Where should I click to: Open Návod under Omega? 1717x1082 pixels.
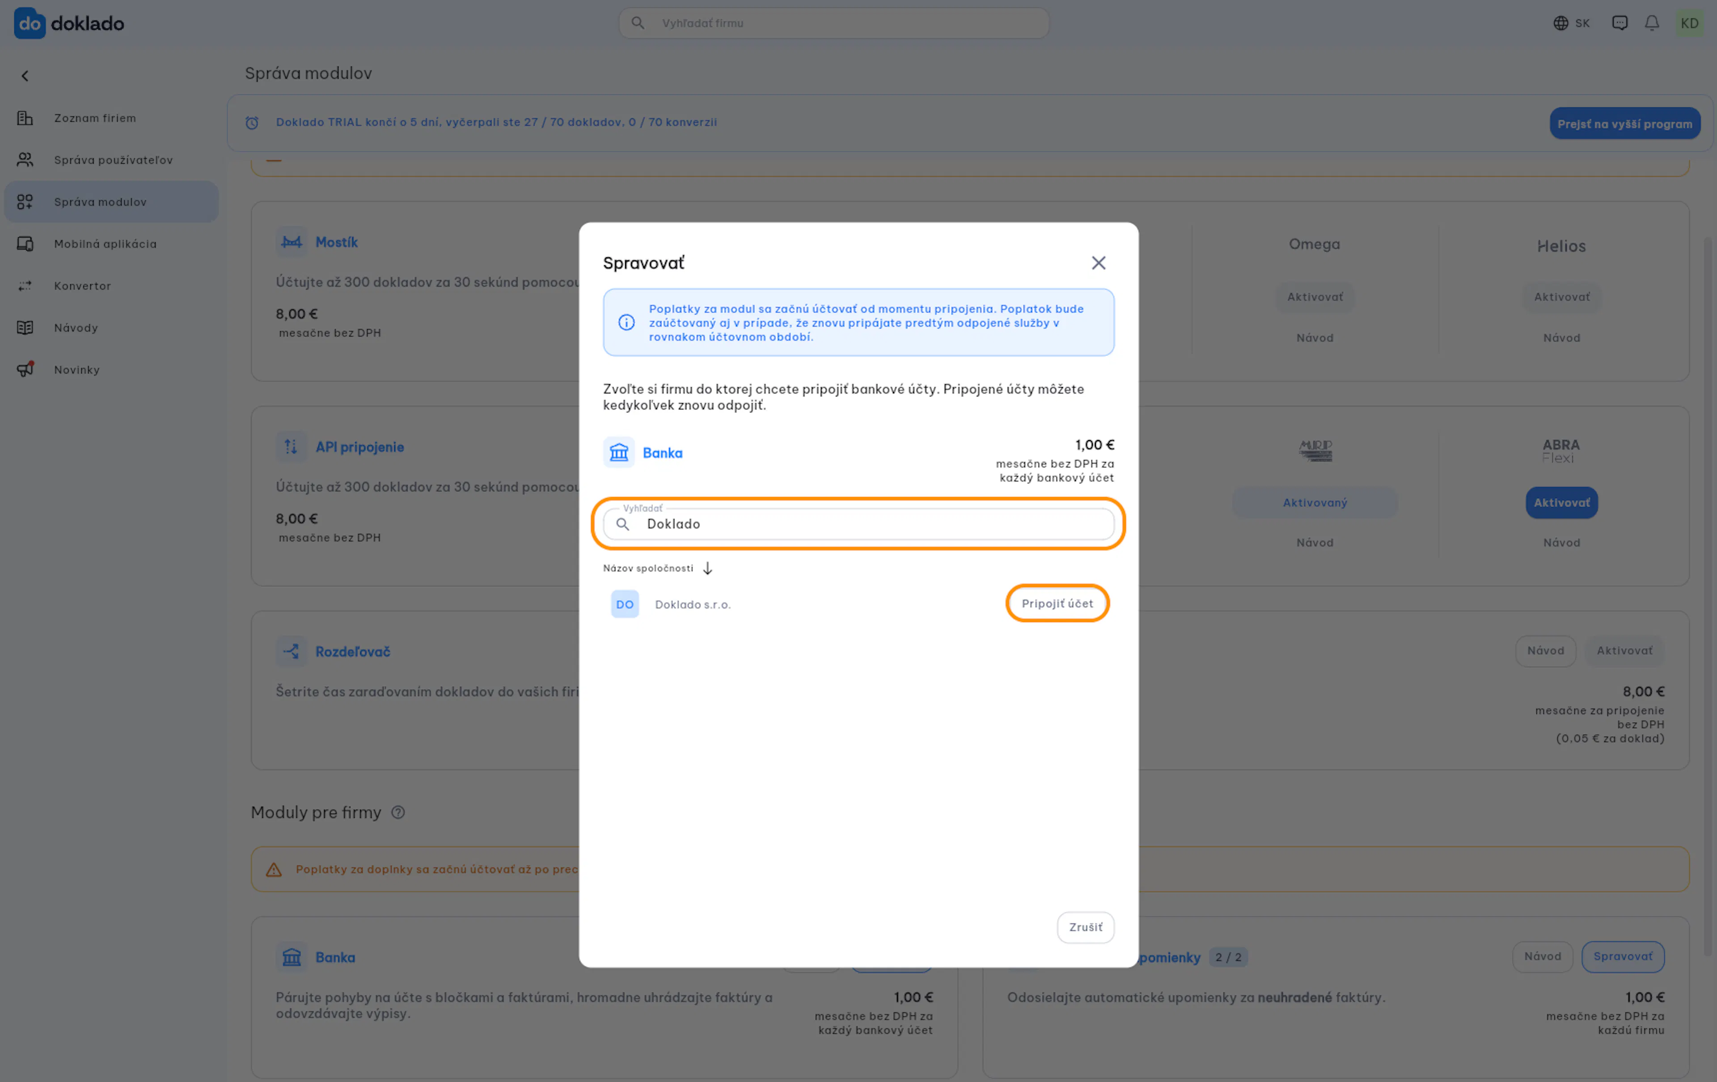point(1315,338)
